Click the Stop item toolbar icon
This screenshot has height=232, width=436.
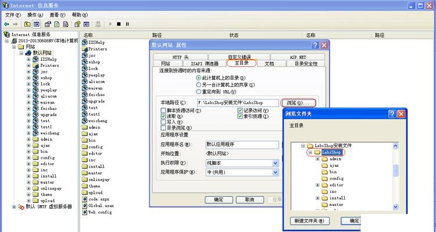pyautogui.click(x=119, y=24)
